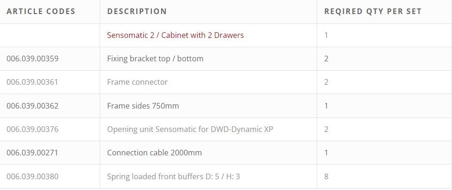The height and width of the screenshot is (190, 452).
Task: Click the Opening unit Sensomatic for DWD-Dynamic XP text
Action: (x=190, y=129)
